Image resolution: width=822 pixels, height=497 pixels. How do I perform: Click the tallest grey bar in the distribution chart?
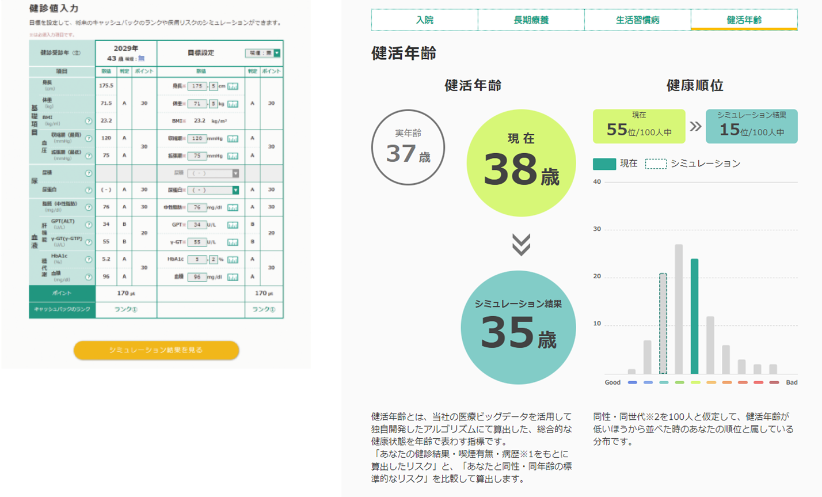pos(679,309)
